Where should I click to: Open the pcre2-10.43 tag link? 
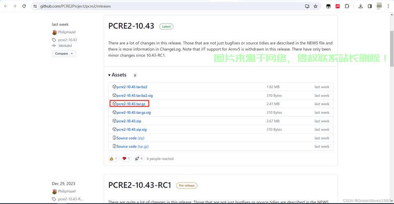(x=68, y=40)
